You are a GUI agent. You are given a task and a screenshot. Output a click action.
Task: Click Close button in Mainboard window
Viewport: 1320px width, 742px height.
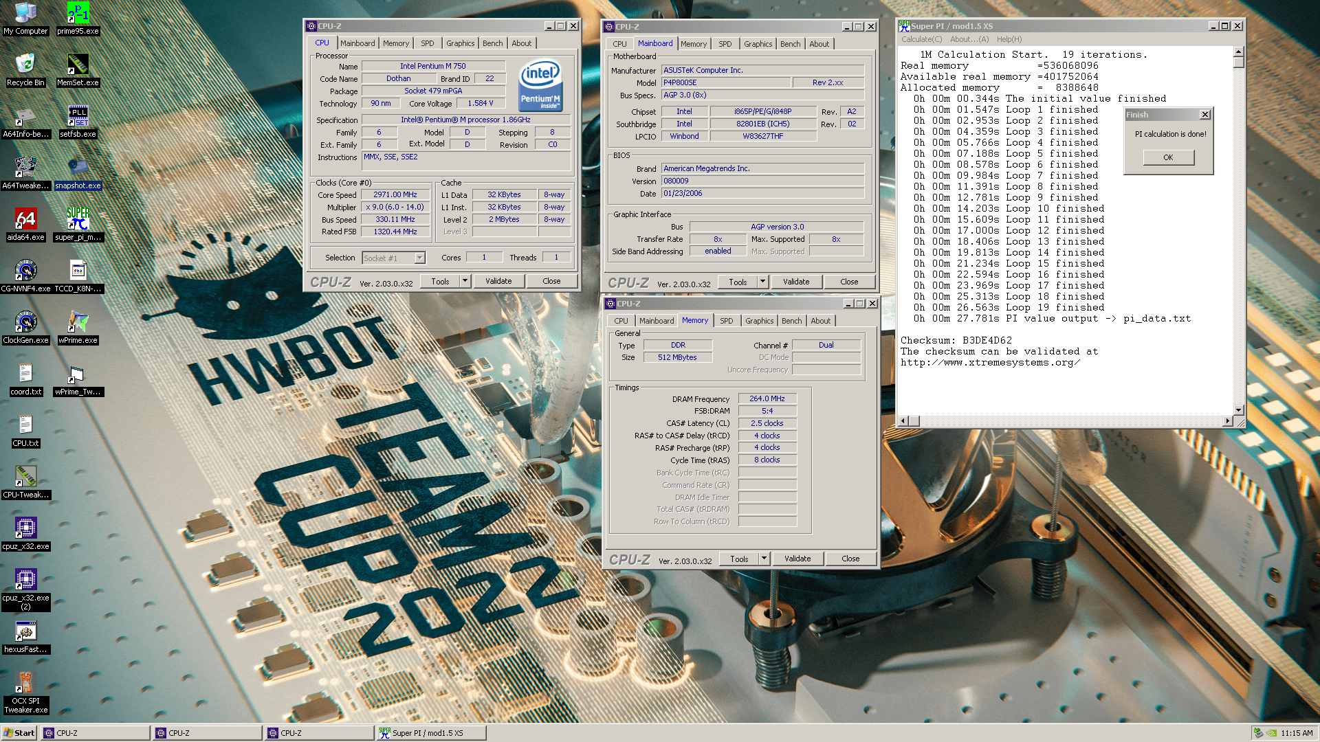(849, 282)
